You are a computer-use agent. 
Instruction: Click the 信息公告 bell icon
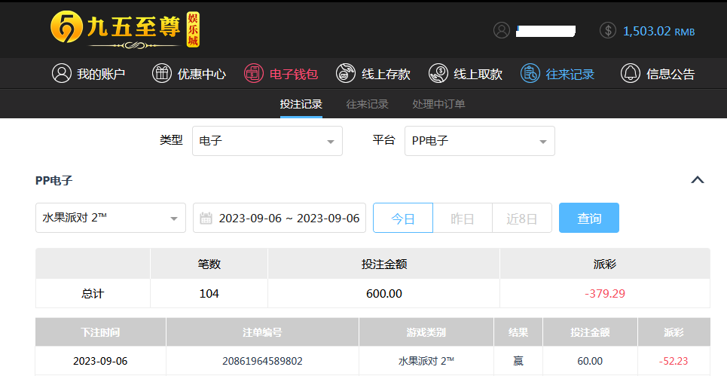click(630, 74)
